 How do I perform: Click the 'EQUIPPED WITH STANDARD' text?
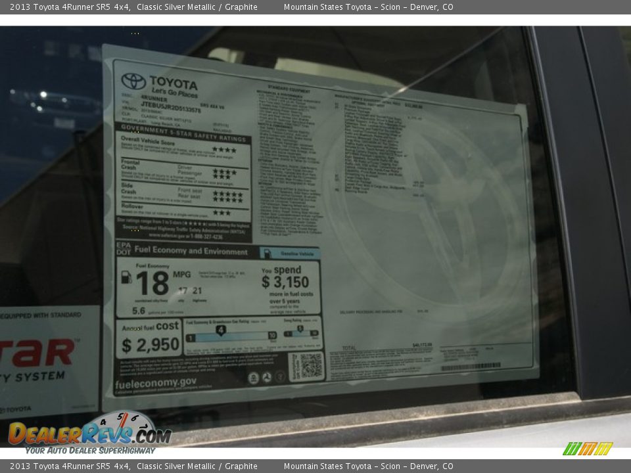pos(41,315)
